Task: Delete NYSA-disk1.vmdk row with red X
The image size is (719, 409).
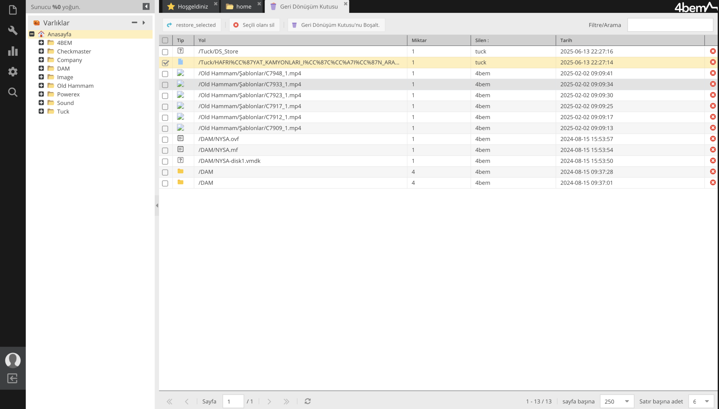Action: 713,161
